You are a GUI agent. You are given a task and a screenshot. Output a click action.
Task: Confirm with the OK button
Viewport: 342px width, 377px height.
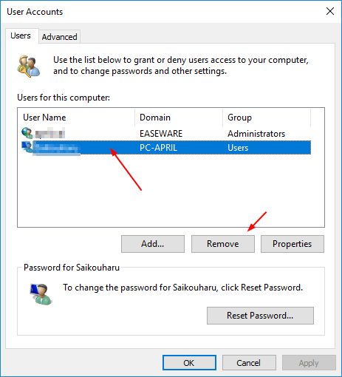[189, 363]
